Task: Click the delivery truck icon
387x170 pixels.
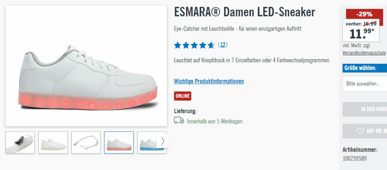Action: click(x=179, y=121)
